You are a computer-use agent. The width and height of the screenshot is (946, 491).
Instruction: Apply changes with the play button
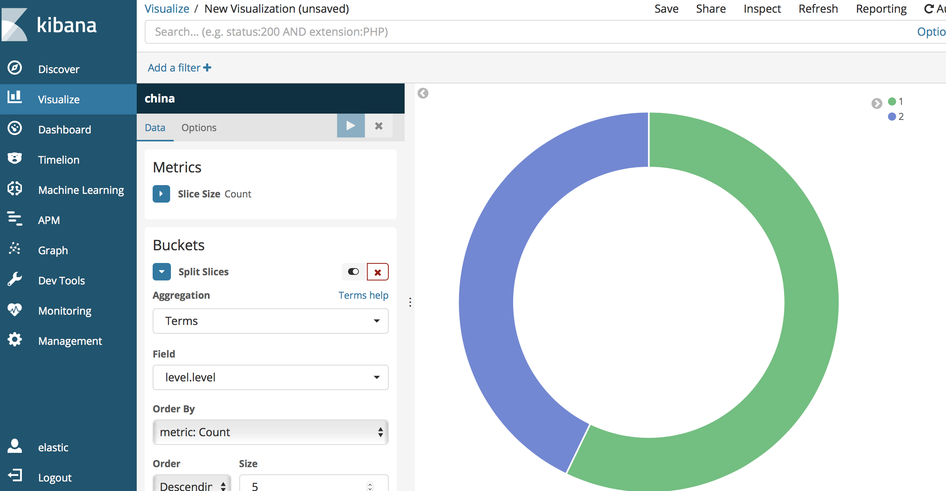(x=351, y=126)
